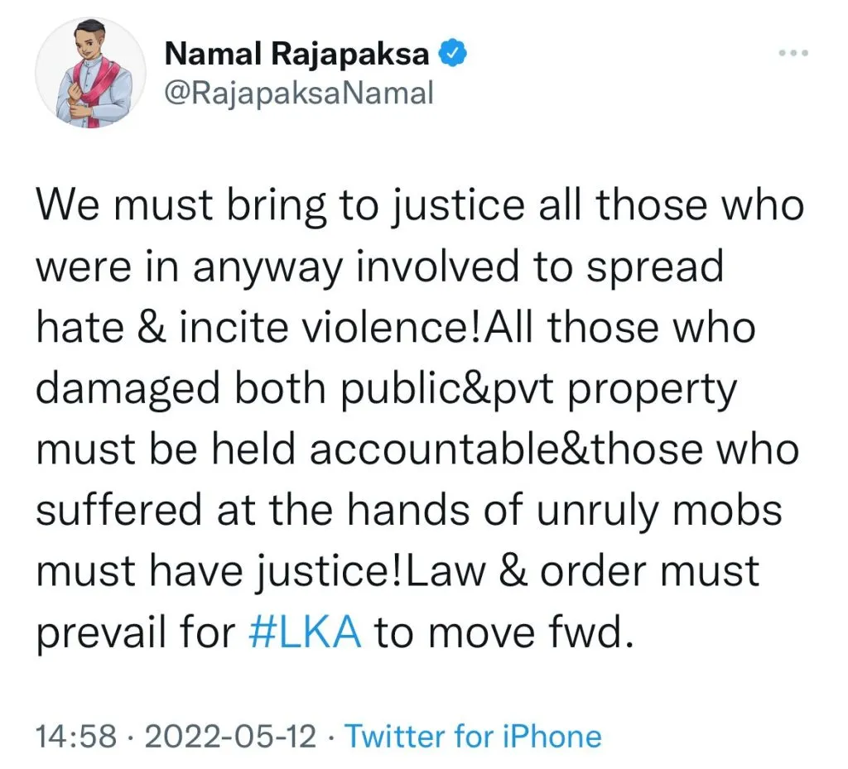Click the 2022-05-12 date
The width and height of the screenshot is (848, 769).
point(230,736)
